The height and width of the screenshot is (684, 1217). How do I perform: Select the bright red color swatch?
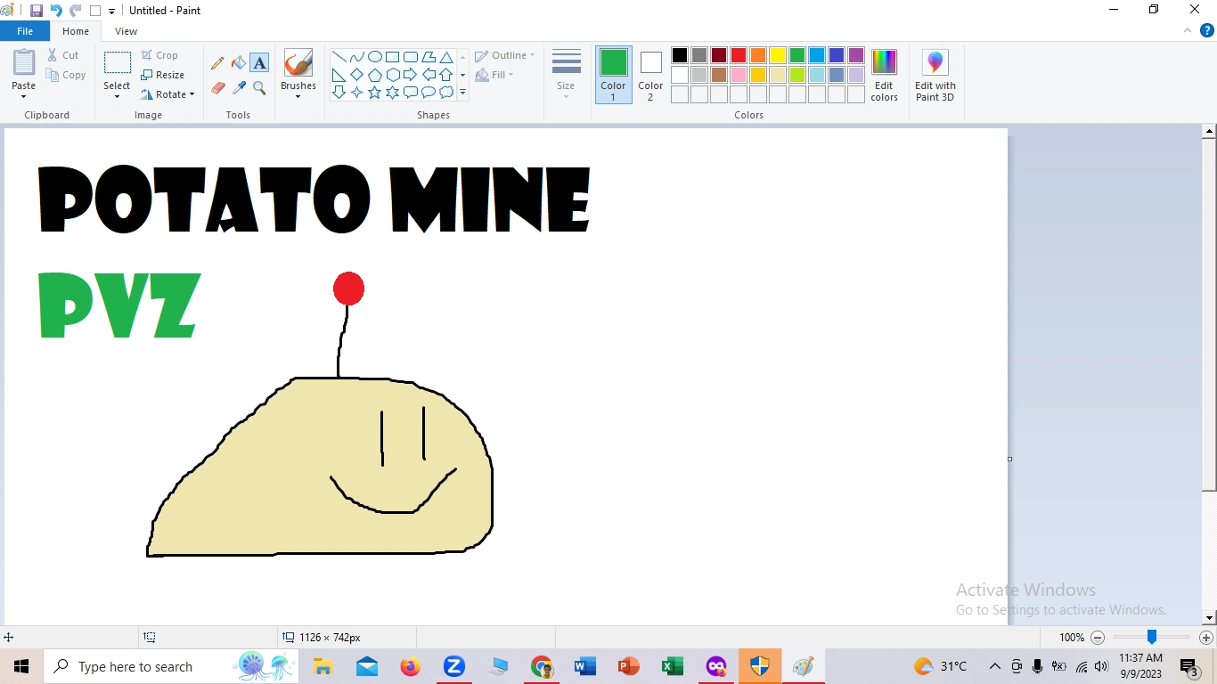tap(738, 54)
